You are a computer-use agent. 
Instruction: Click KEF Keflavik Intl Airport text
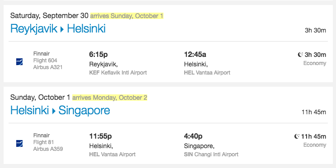tap(118, 73)
